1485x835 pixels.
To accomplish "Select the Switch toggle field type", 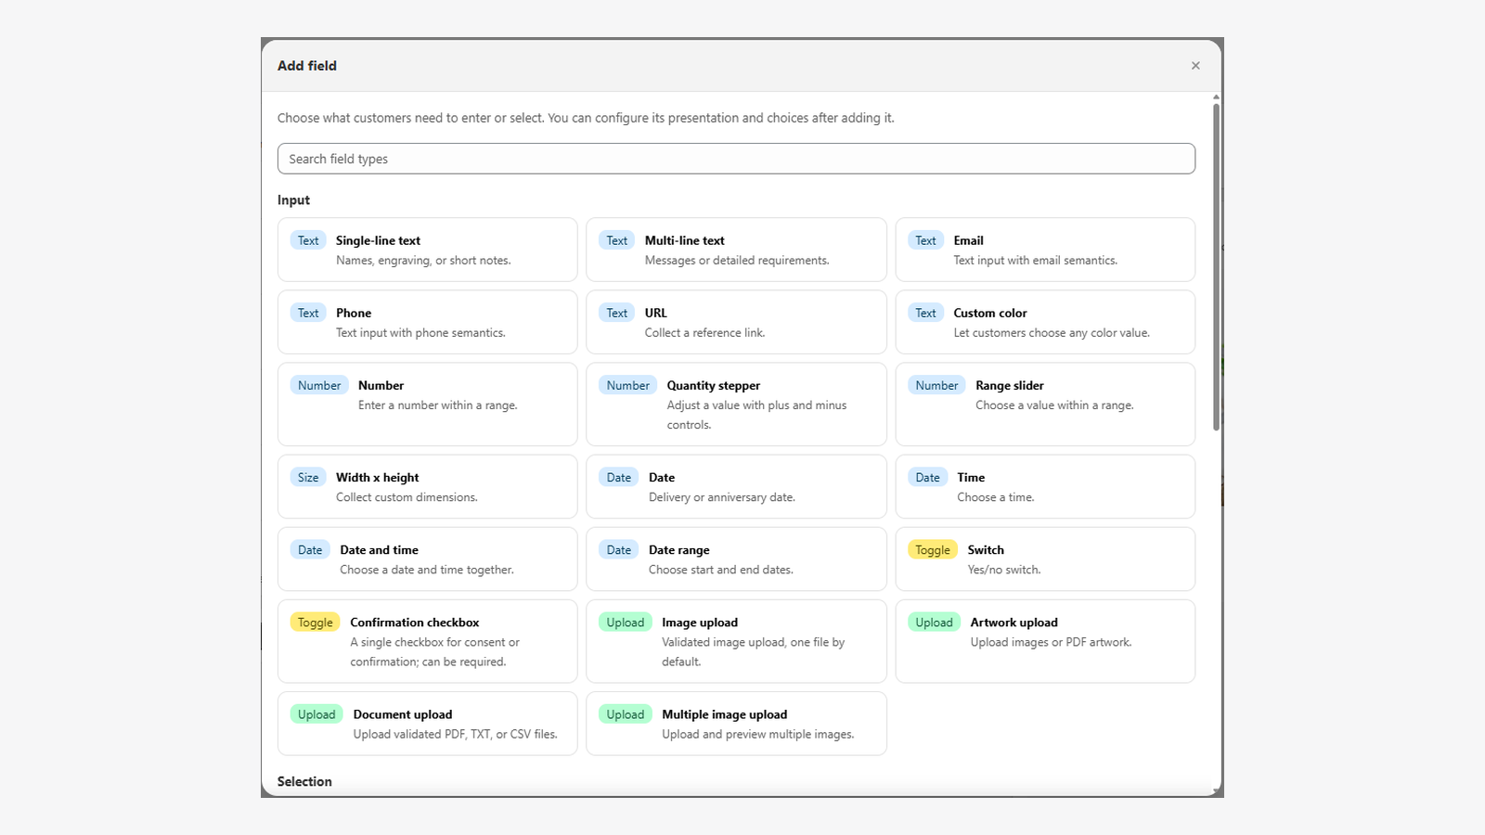I will pyautogui.click(x=1045, y=559).
